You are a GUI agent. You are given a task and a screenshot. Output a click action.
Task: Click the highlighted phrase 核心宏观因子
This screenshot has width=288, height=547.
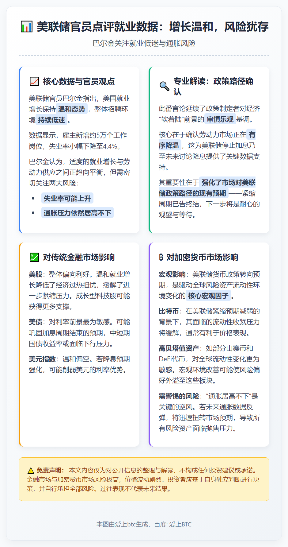[208, 296]
